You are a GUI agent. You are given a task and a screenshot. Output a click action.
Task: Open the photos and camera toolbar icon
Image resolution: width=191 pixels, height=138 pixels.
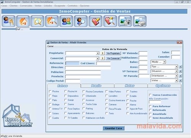125,21
